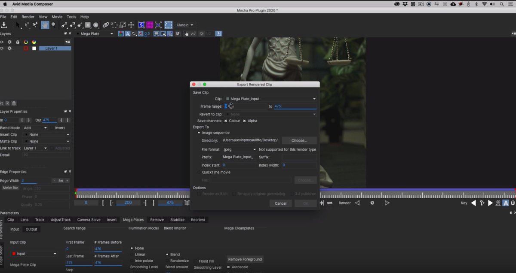Viewport: 516px width, 273px height.
Task: Select the arrow pick tool
Action: pyautogui.click(x=18, y=25)
